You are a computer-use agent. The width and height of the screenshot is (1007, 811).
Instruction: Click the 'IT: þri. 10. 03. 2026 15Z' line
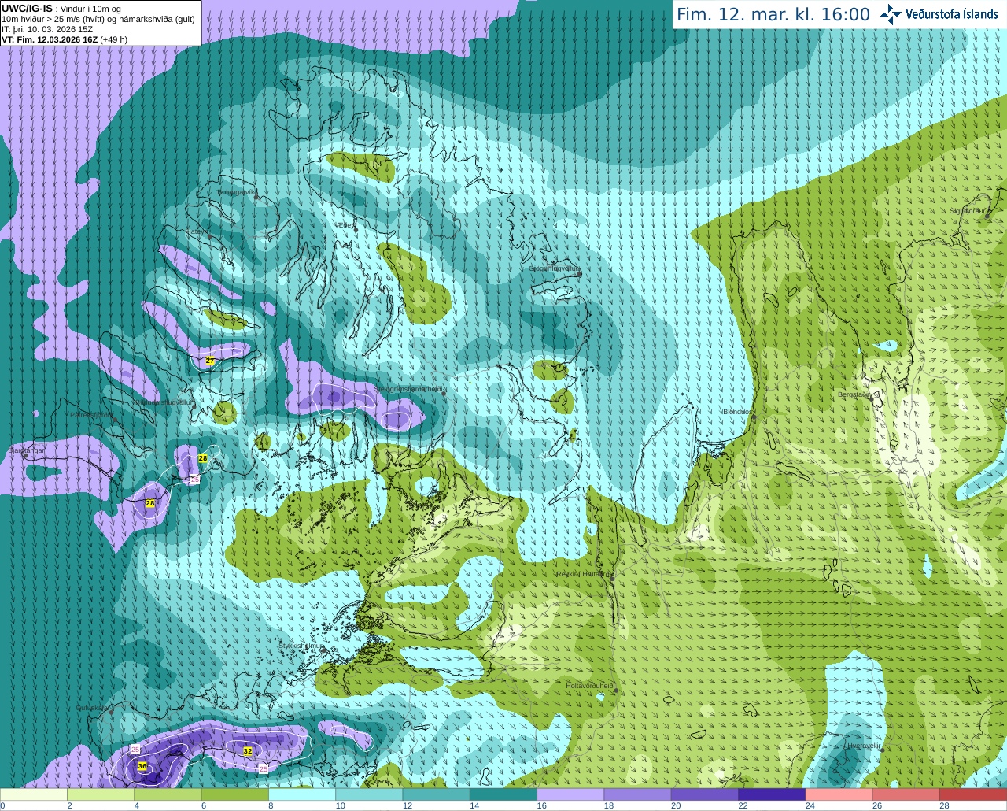click(49, 29)
